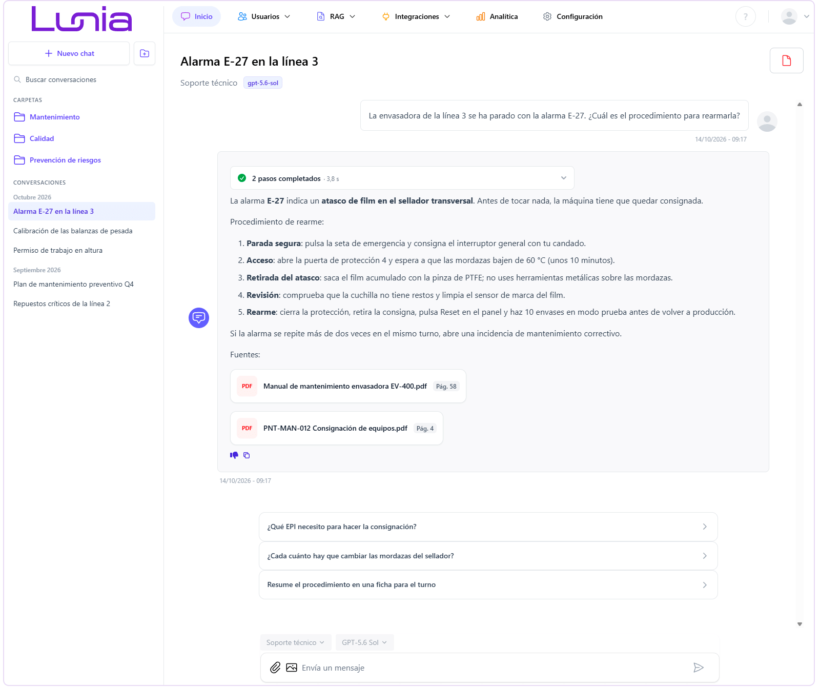Select suggestion about cambiar las mordazas del sellador
Screen dimensions: 820x687
coord(488,556)
